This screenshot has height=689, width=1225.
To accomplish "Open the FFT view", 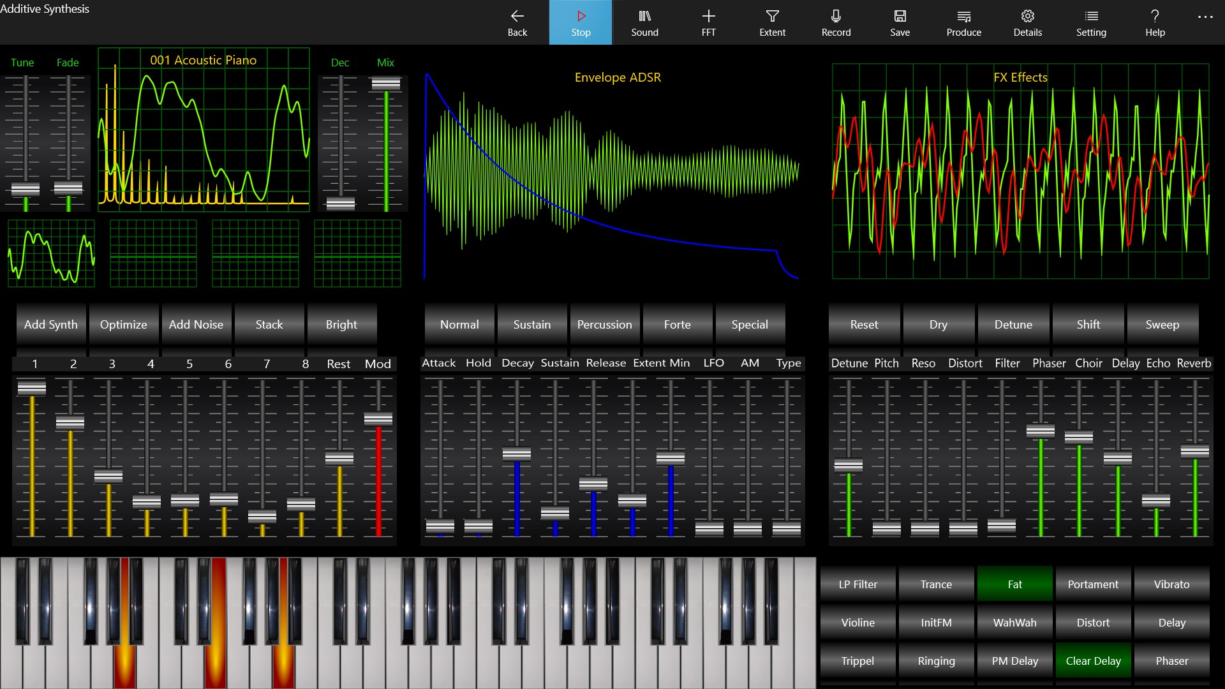I will coord(708,22).
